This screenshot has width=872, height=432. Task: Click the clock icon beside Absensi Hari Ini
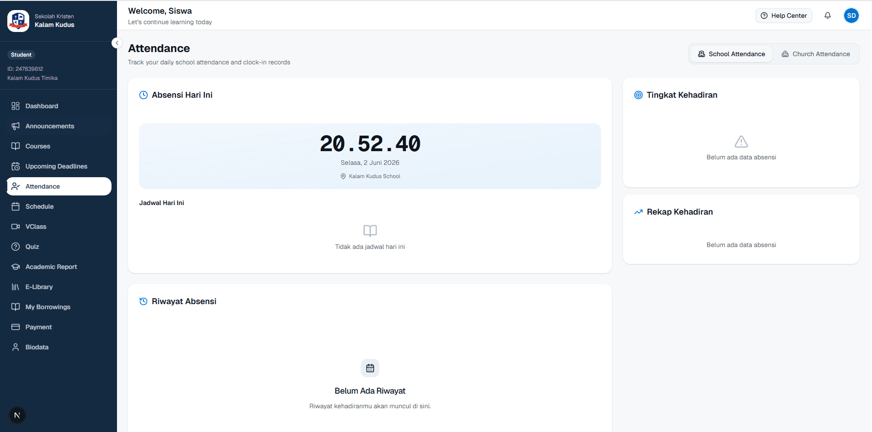coord(144,95)
